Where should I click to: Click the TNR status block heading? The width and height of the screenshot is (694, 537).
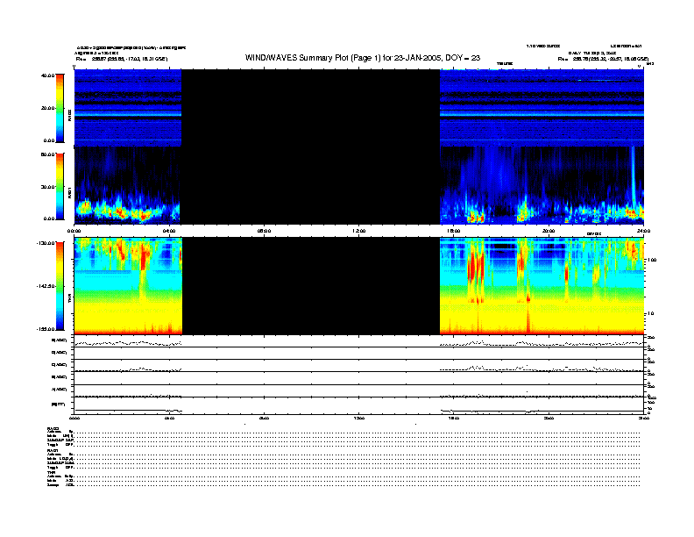pos(52,473)
